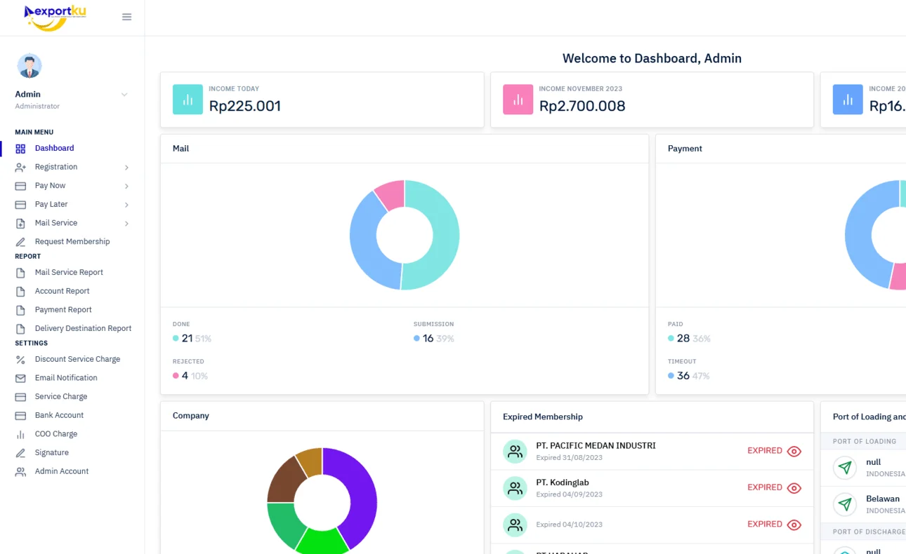The height and width of the screenshot is (554, 906).
Task: Click the Email Notification envelope icon
Action: pyautogui.click(x=20, y=379)
